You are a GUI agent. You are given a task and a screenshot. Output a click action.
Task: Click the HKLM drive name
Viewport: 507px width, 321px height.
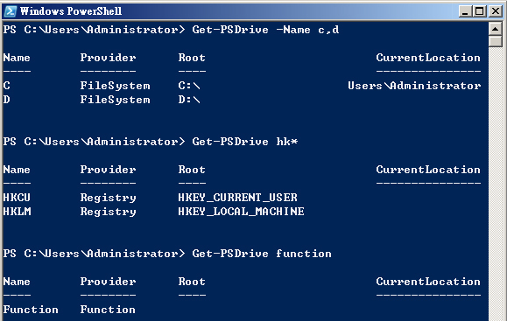(18, 212)
